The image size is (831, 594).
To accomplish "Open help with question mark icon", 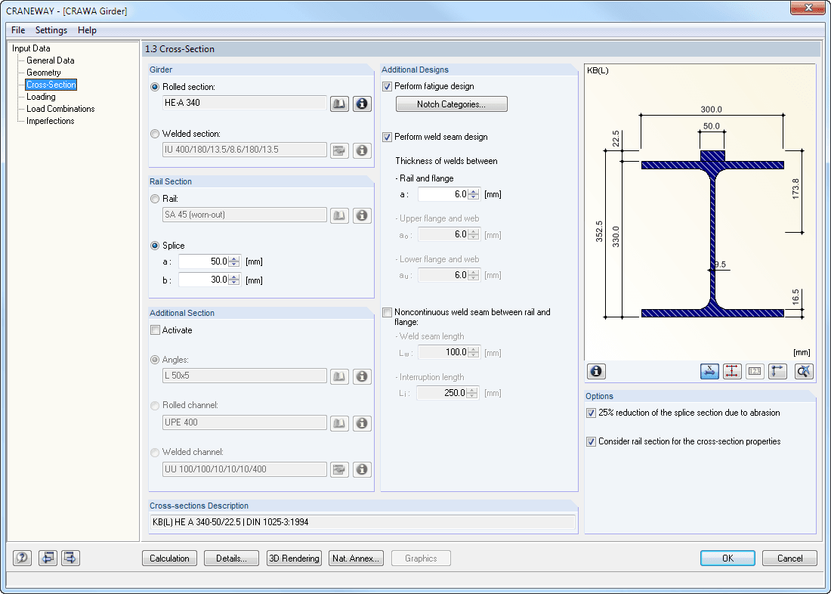I will coord(22,558).
